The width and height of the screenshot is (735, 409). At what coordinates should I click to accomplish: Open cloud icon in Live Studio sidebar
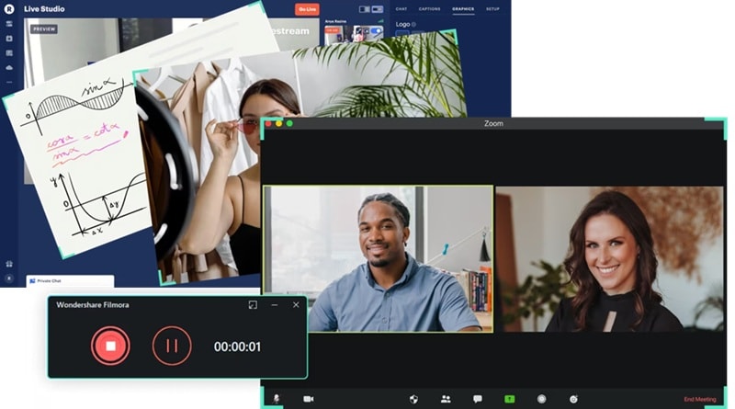9,67
